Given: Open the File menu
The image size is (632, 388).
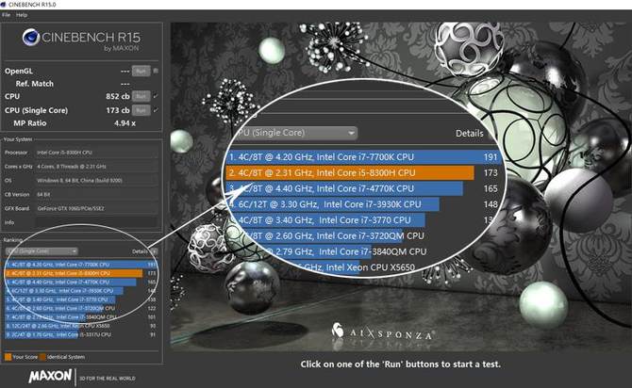Looking at the screenshot, I should pos(6,15).
